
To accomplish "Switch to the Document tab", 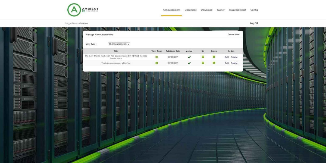I will [190, 10].
